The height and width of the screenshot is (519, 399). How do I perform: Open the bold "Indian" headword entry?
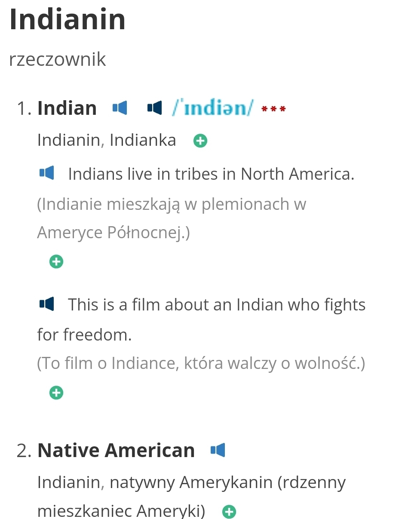(x=67, y=108)
